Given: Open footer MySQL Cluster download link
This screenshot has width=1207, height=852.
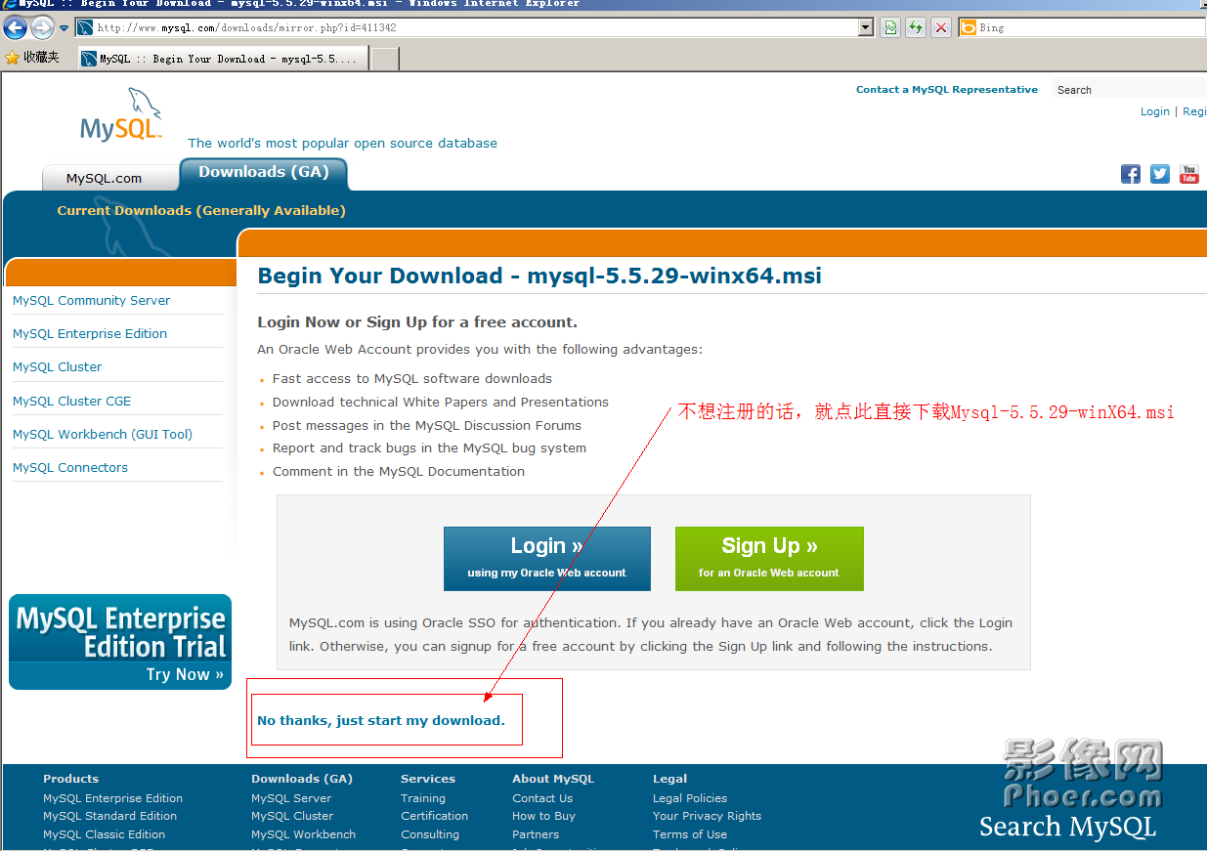Looking at the screenshot, I should (x=292, y=816).
